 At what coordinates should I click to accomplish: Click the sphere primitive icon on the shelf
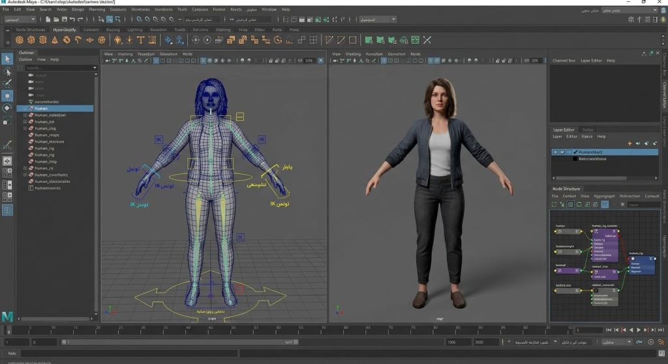click(19, 40)
